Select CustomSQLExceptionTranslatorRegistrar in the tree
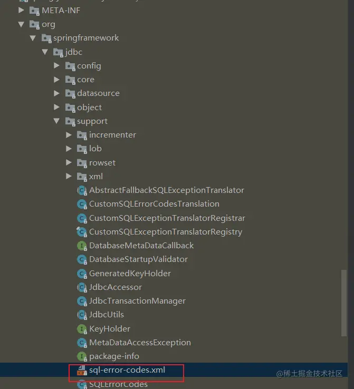The height and width of the screenshot is (389, 354). [x=167, y=218]
